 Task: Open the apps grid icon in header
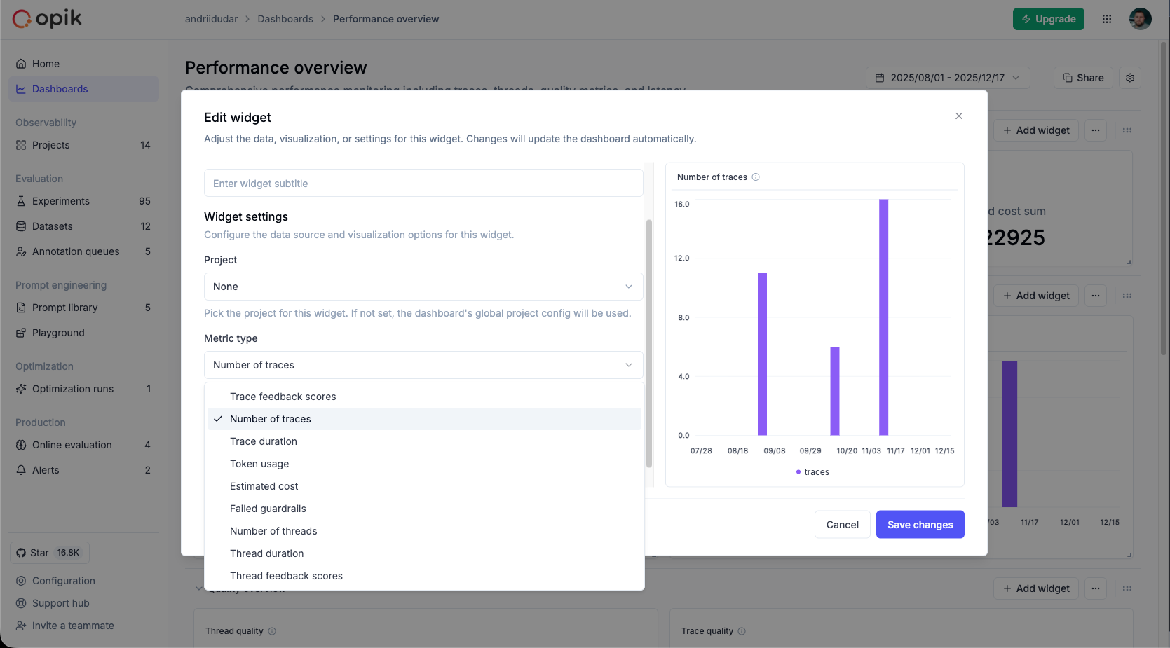point(1107,19)
